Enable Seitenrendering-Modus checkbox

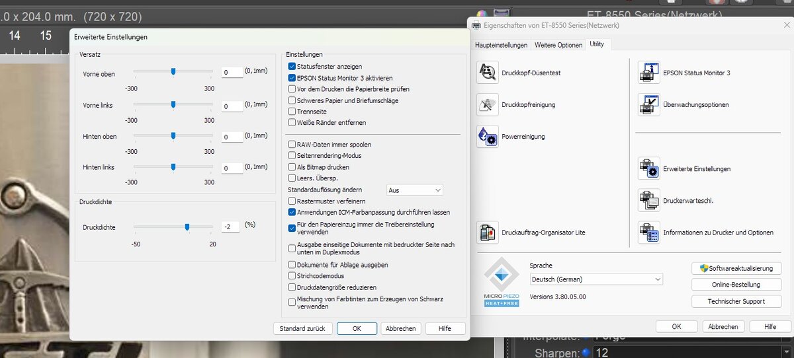point(292,156)
